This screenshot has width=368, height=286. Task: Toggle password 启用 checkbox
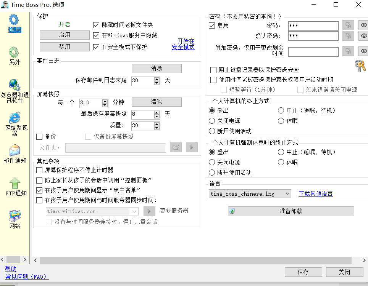point(212,25)
